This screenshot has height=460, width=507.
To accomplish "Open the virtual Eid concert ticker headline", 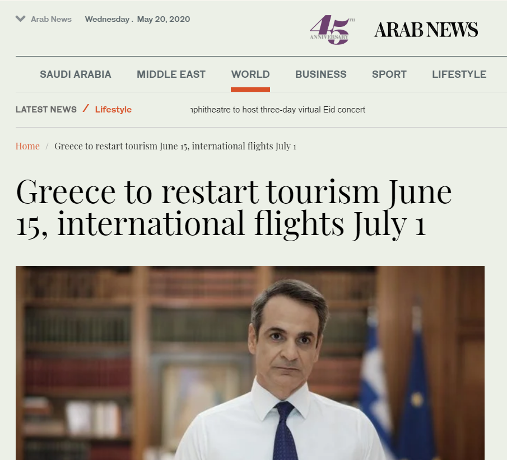I will (x=278, y=110).
